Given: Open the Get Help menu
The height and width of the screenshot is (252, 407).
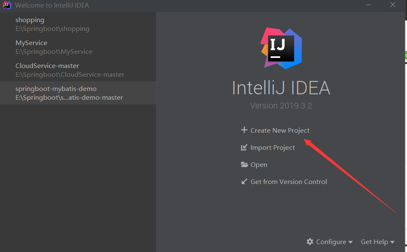Looking at the screenshot, I should click(x=374, y=242).
